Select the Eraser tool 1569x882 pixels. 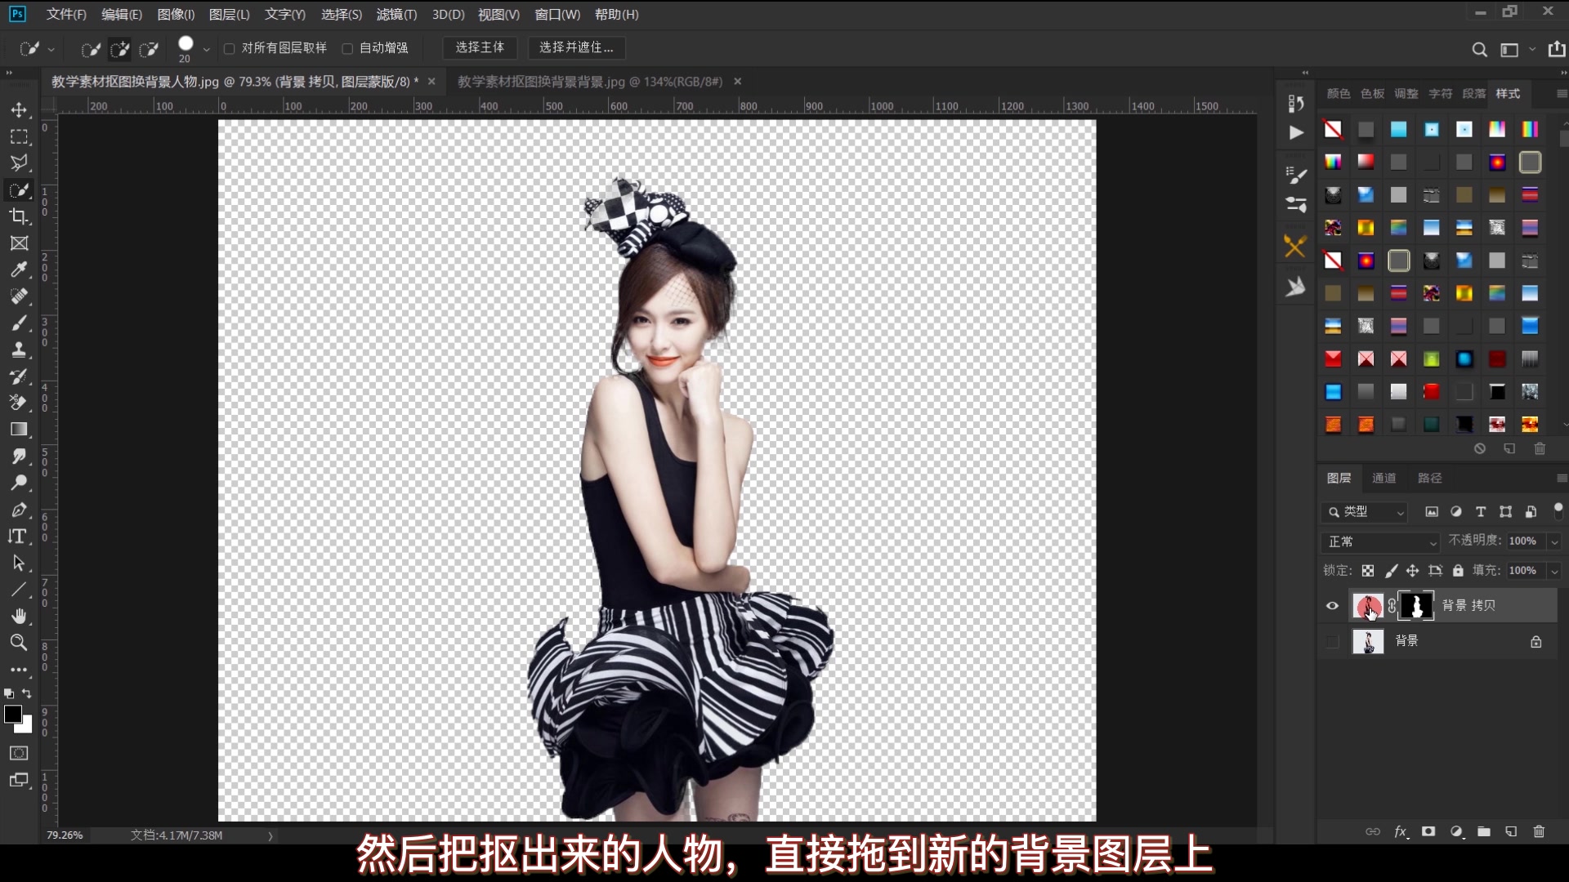click(x=19, y=403)
